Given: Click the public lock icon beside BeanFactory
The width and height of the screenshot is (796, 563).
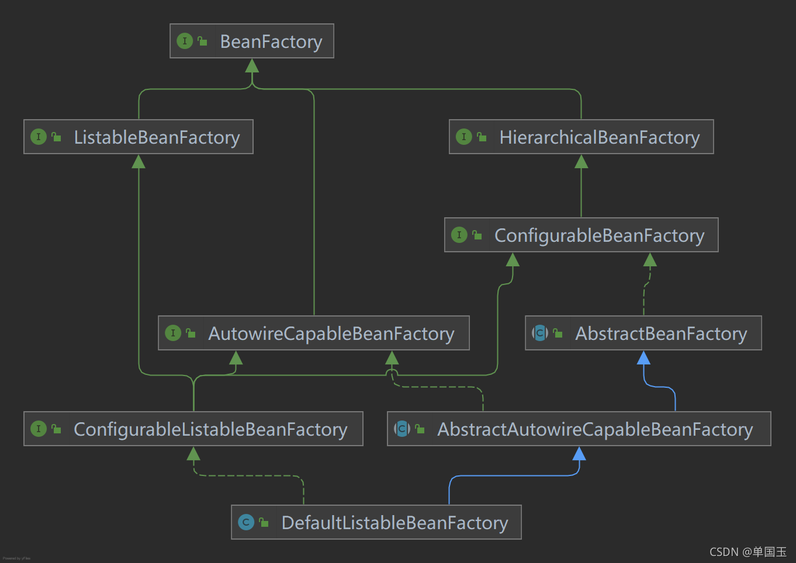Looking at the screenshot, I should pos(202,41).
